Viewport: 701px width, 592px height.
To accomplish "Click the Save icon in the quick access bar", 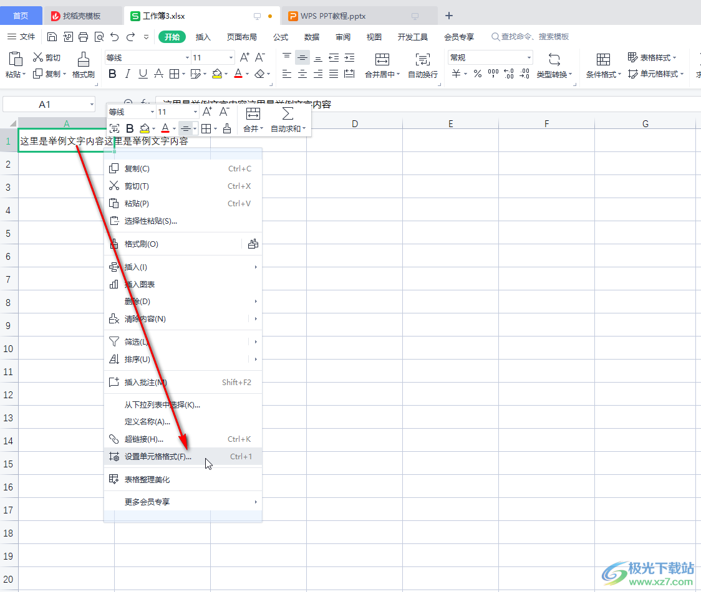I will (x=52, y=37).
